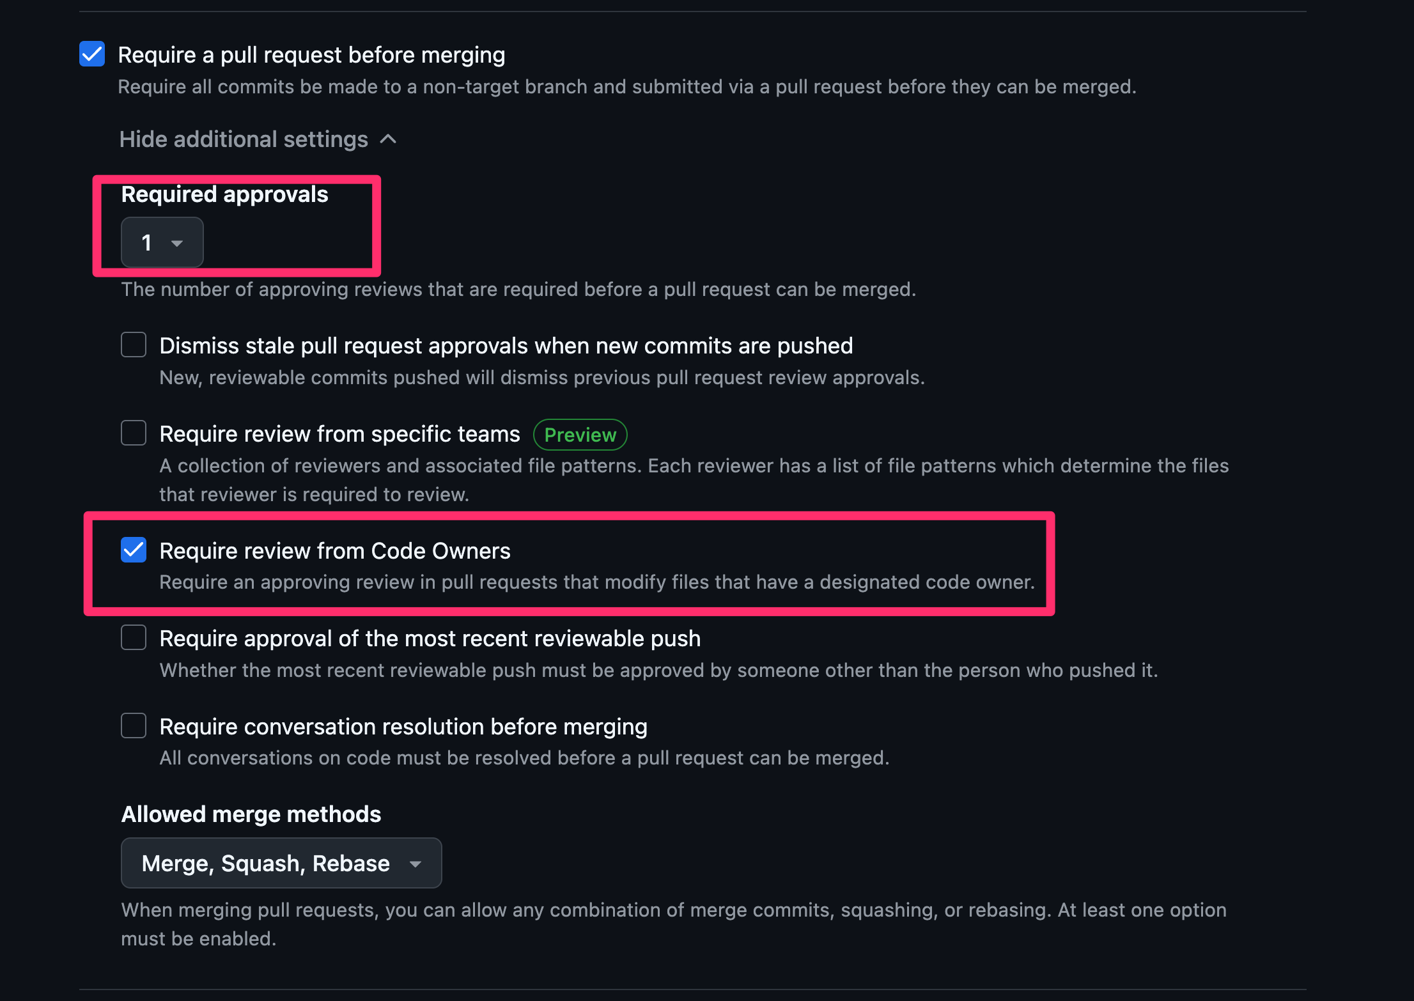The height and width of the screenshot is (1001, 1414).
Task: Click the Preview badge next to specific teams
Action: point(579,435)
